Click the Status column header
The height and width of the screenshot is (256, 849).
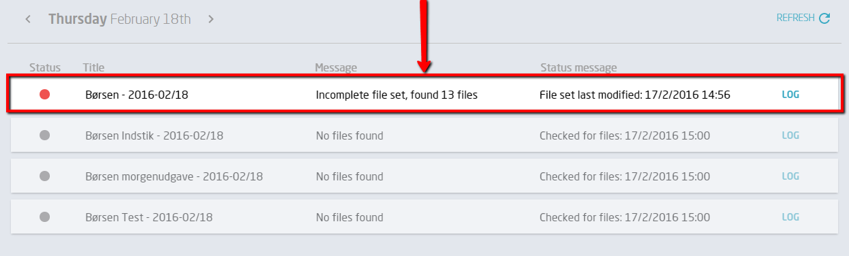coord(45,67)
